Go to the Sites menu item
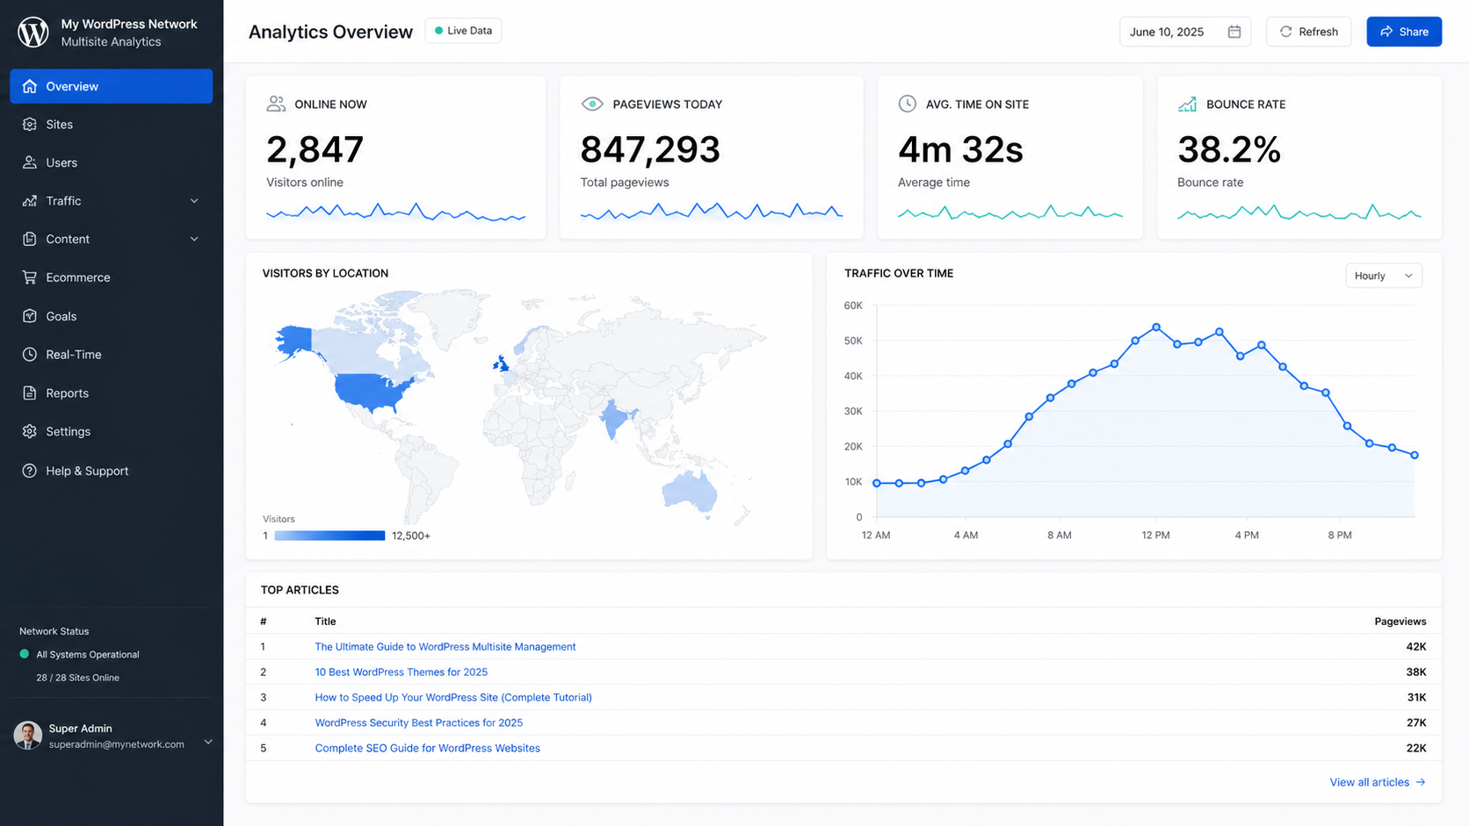This screenshot has width=1469, height=826. [112, 125]
